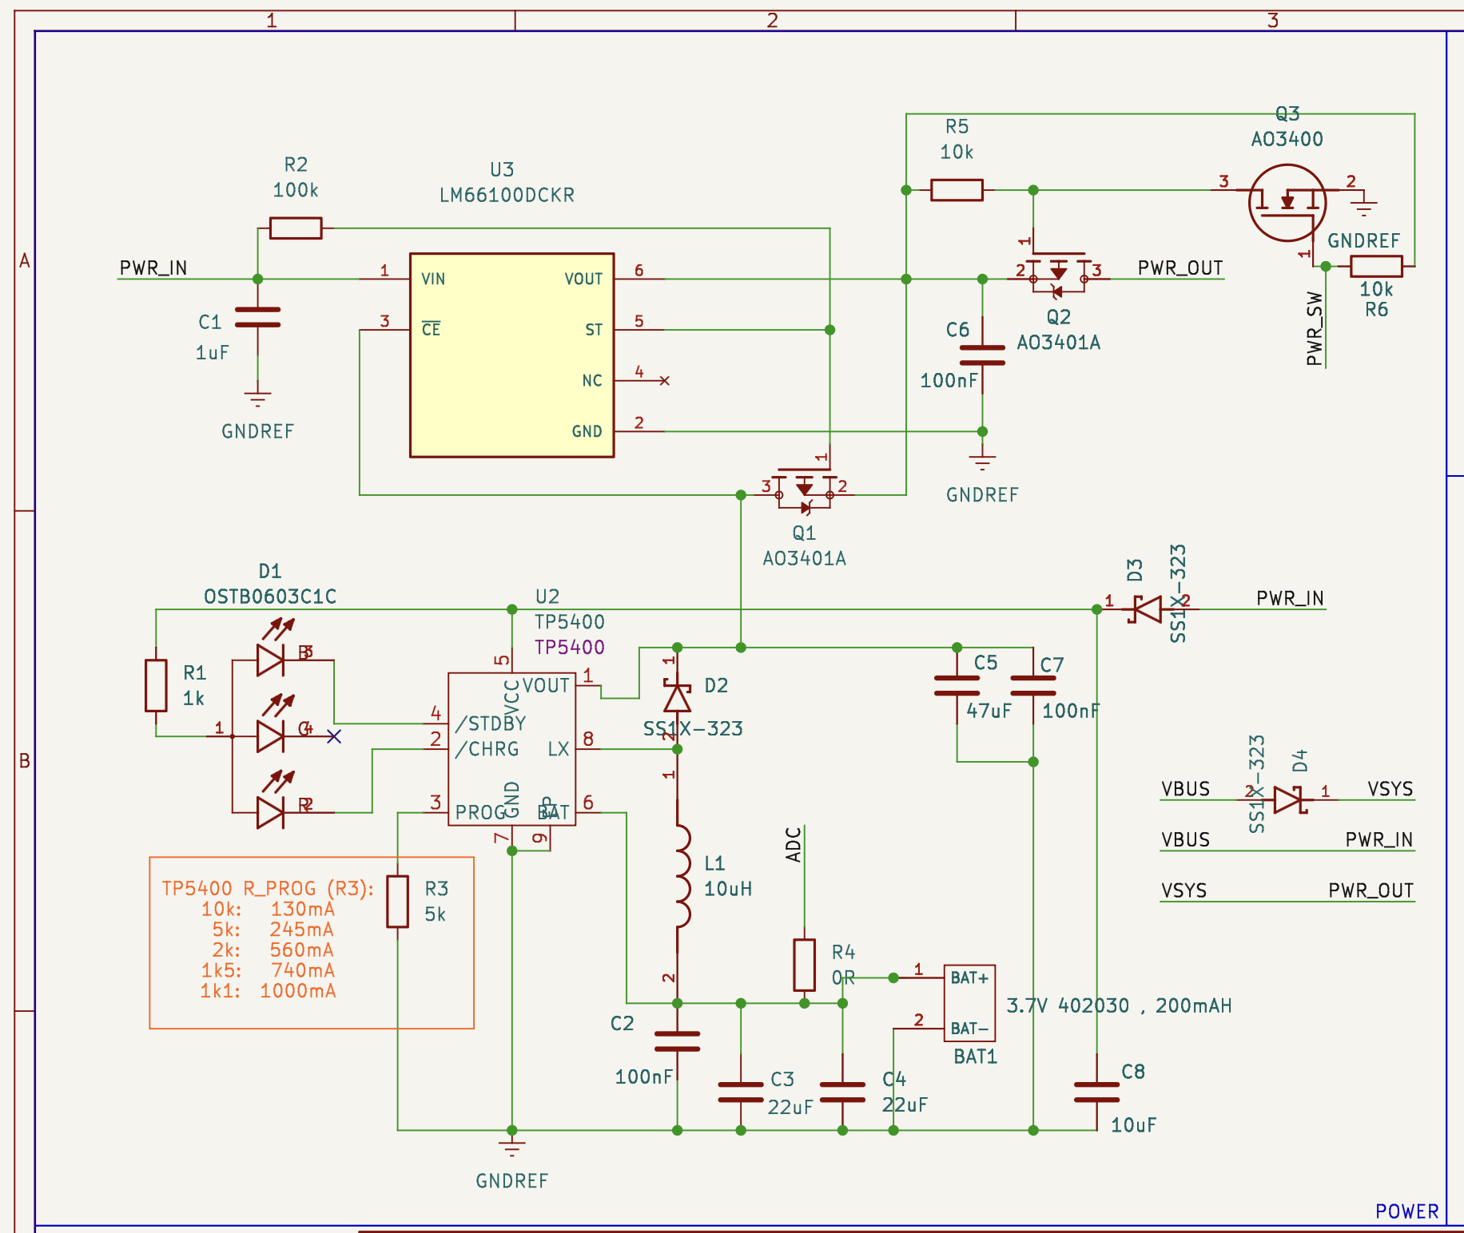
Task: Click the vertical ADC net label
Action: click(794, 845)
